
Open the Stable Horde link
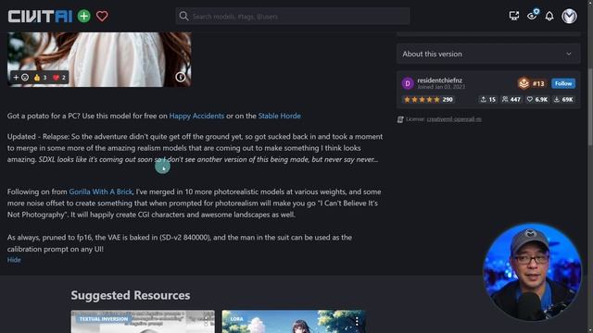tap(280, 116)
